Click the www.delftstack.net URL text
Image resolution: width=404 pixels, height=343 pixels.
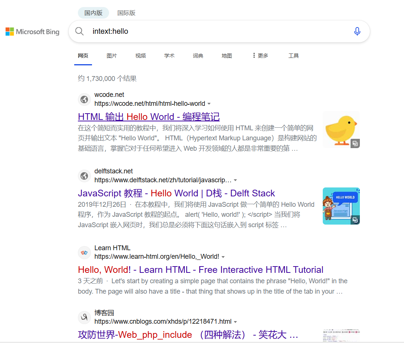tap(163, 180)
